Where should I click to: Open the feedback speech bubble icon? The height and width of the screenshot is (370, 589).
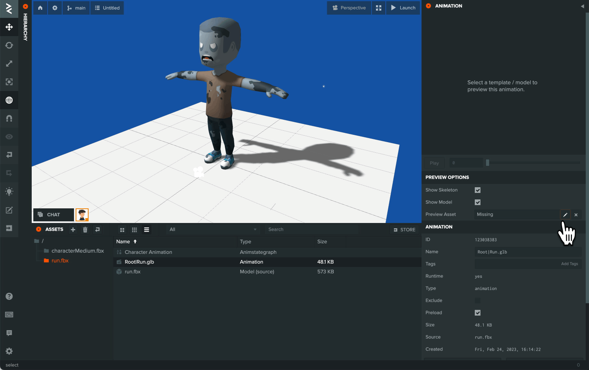[9, 333]
